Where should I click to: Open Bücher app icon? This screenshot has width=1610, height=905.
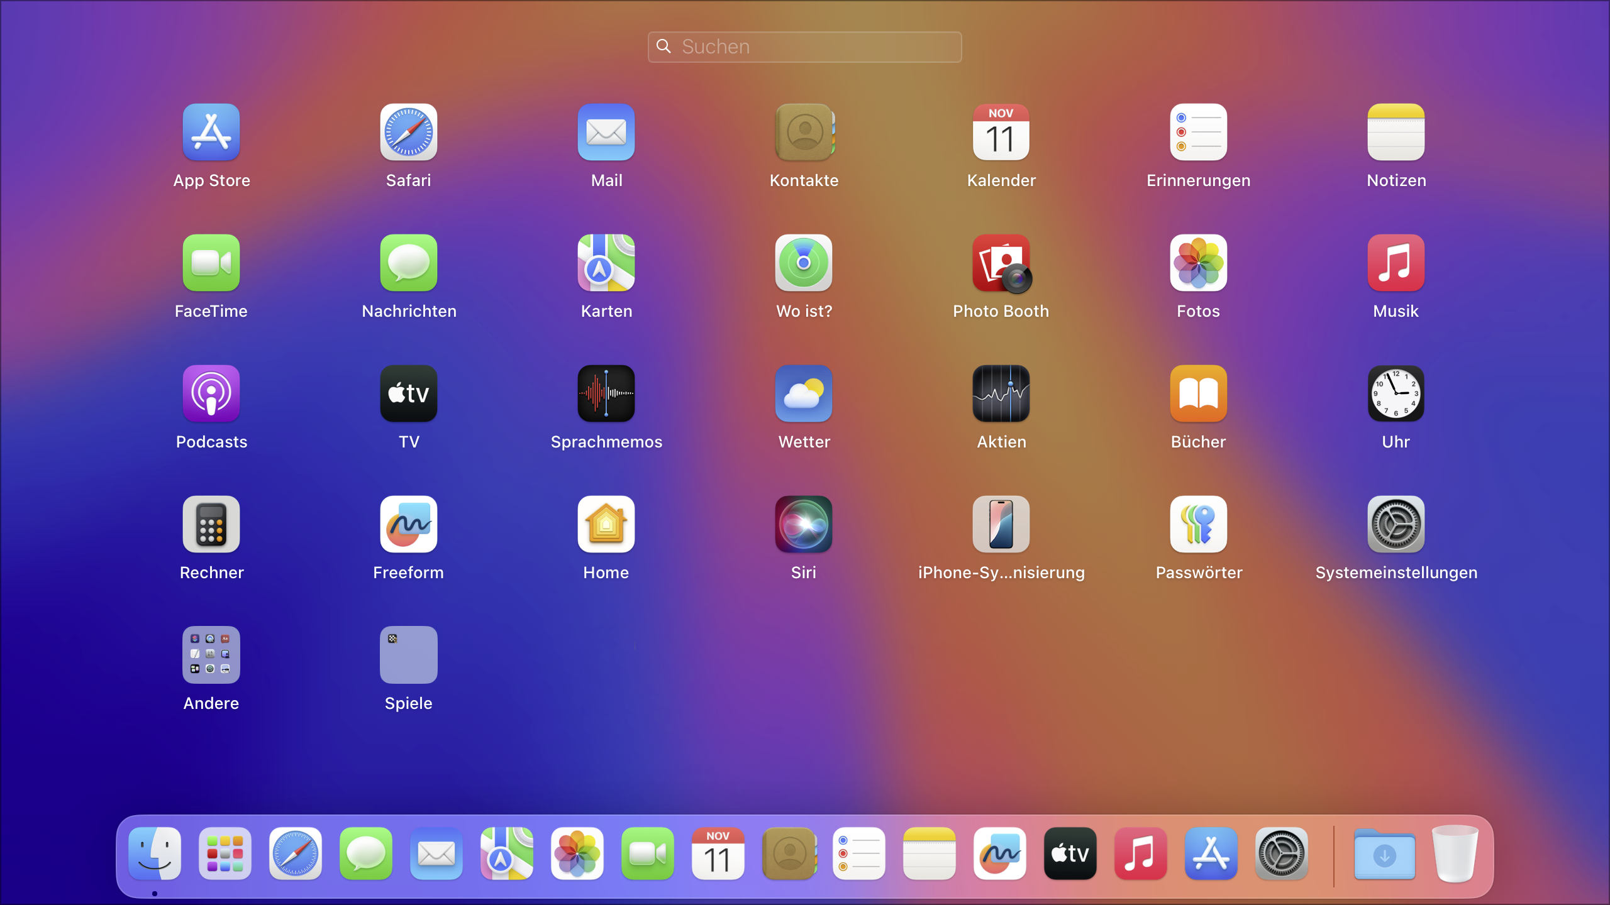1199,394
